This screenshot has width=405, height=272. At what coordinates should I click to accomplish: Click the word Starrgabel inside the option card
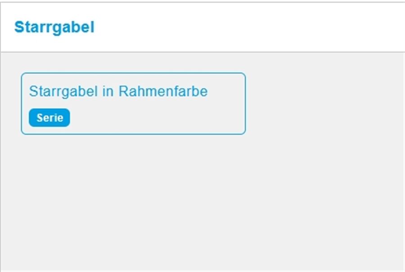click(x=63, y=91)
